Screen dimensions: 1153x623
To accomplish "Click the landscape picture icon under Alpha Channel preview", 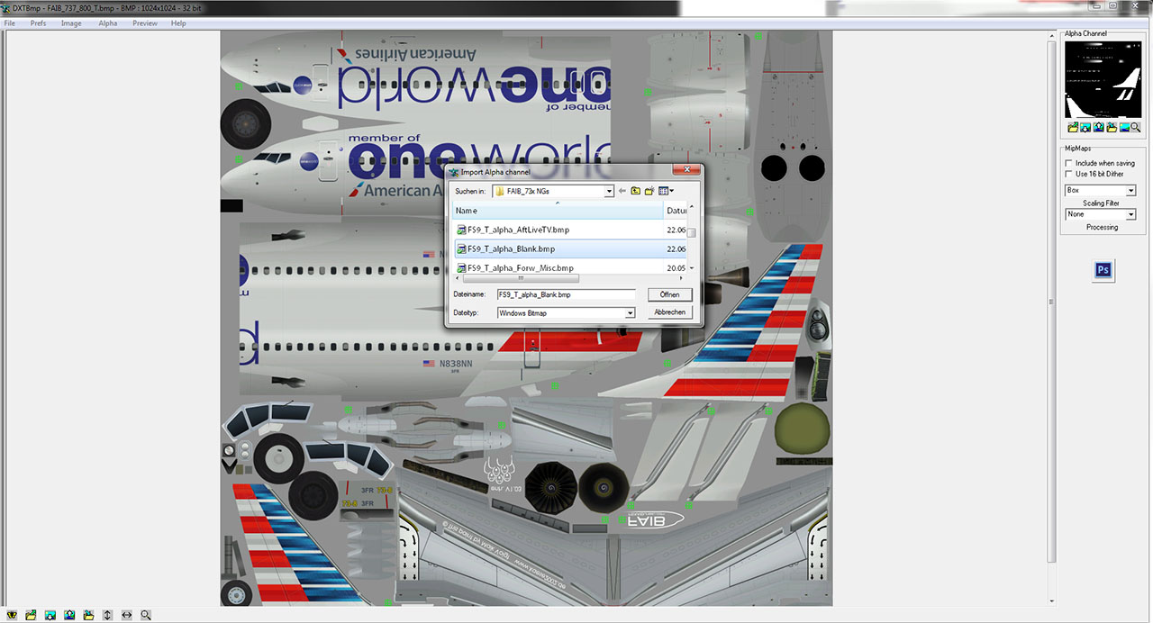I will point(1124,127).
